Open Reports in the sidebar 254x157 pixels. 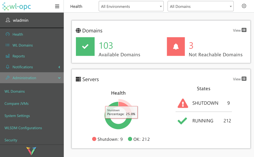point(19,56)
